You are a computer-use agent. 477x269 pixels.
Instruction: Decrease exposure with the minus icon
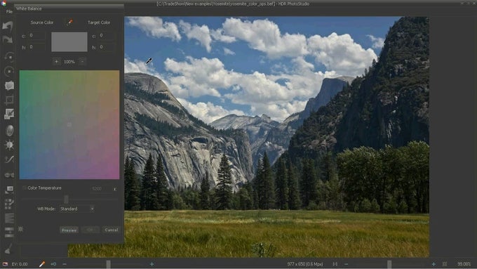point(65,264)
